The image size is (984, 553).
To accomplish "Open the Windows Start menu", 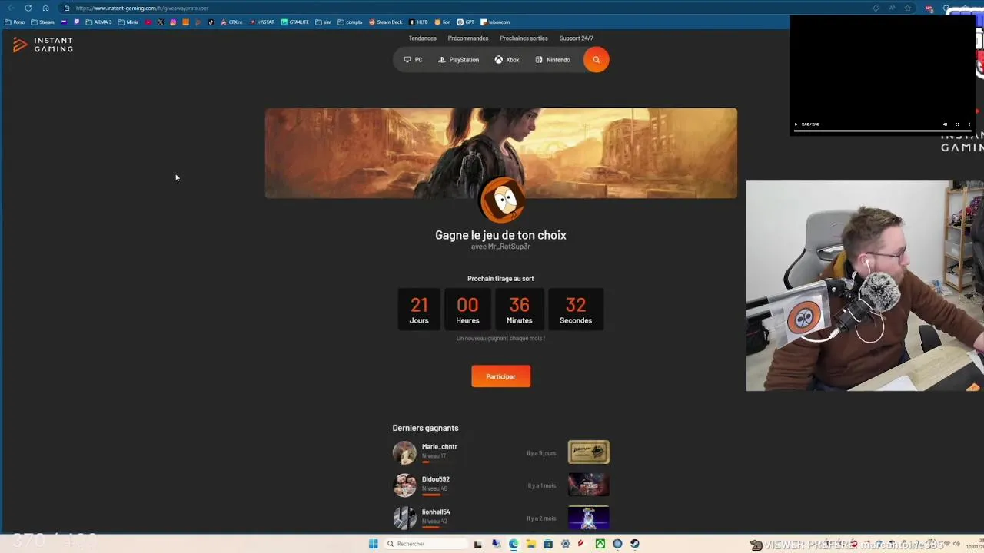I will 374,544.
